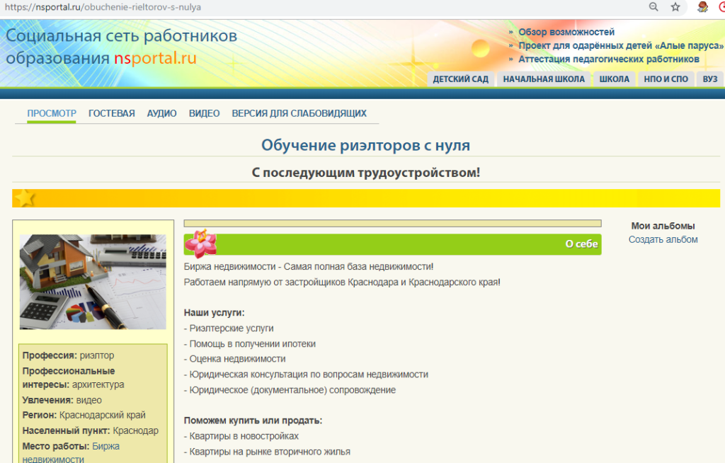Click the Квартиры в новостройках line

(241, 436)
